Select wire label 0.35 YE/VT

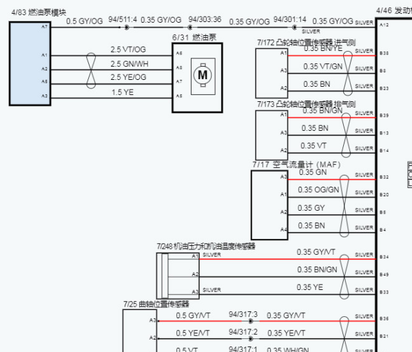(286, 333)
